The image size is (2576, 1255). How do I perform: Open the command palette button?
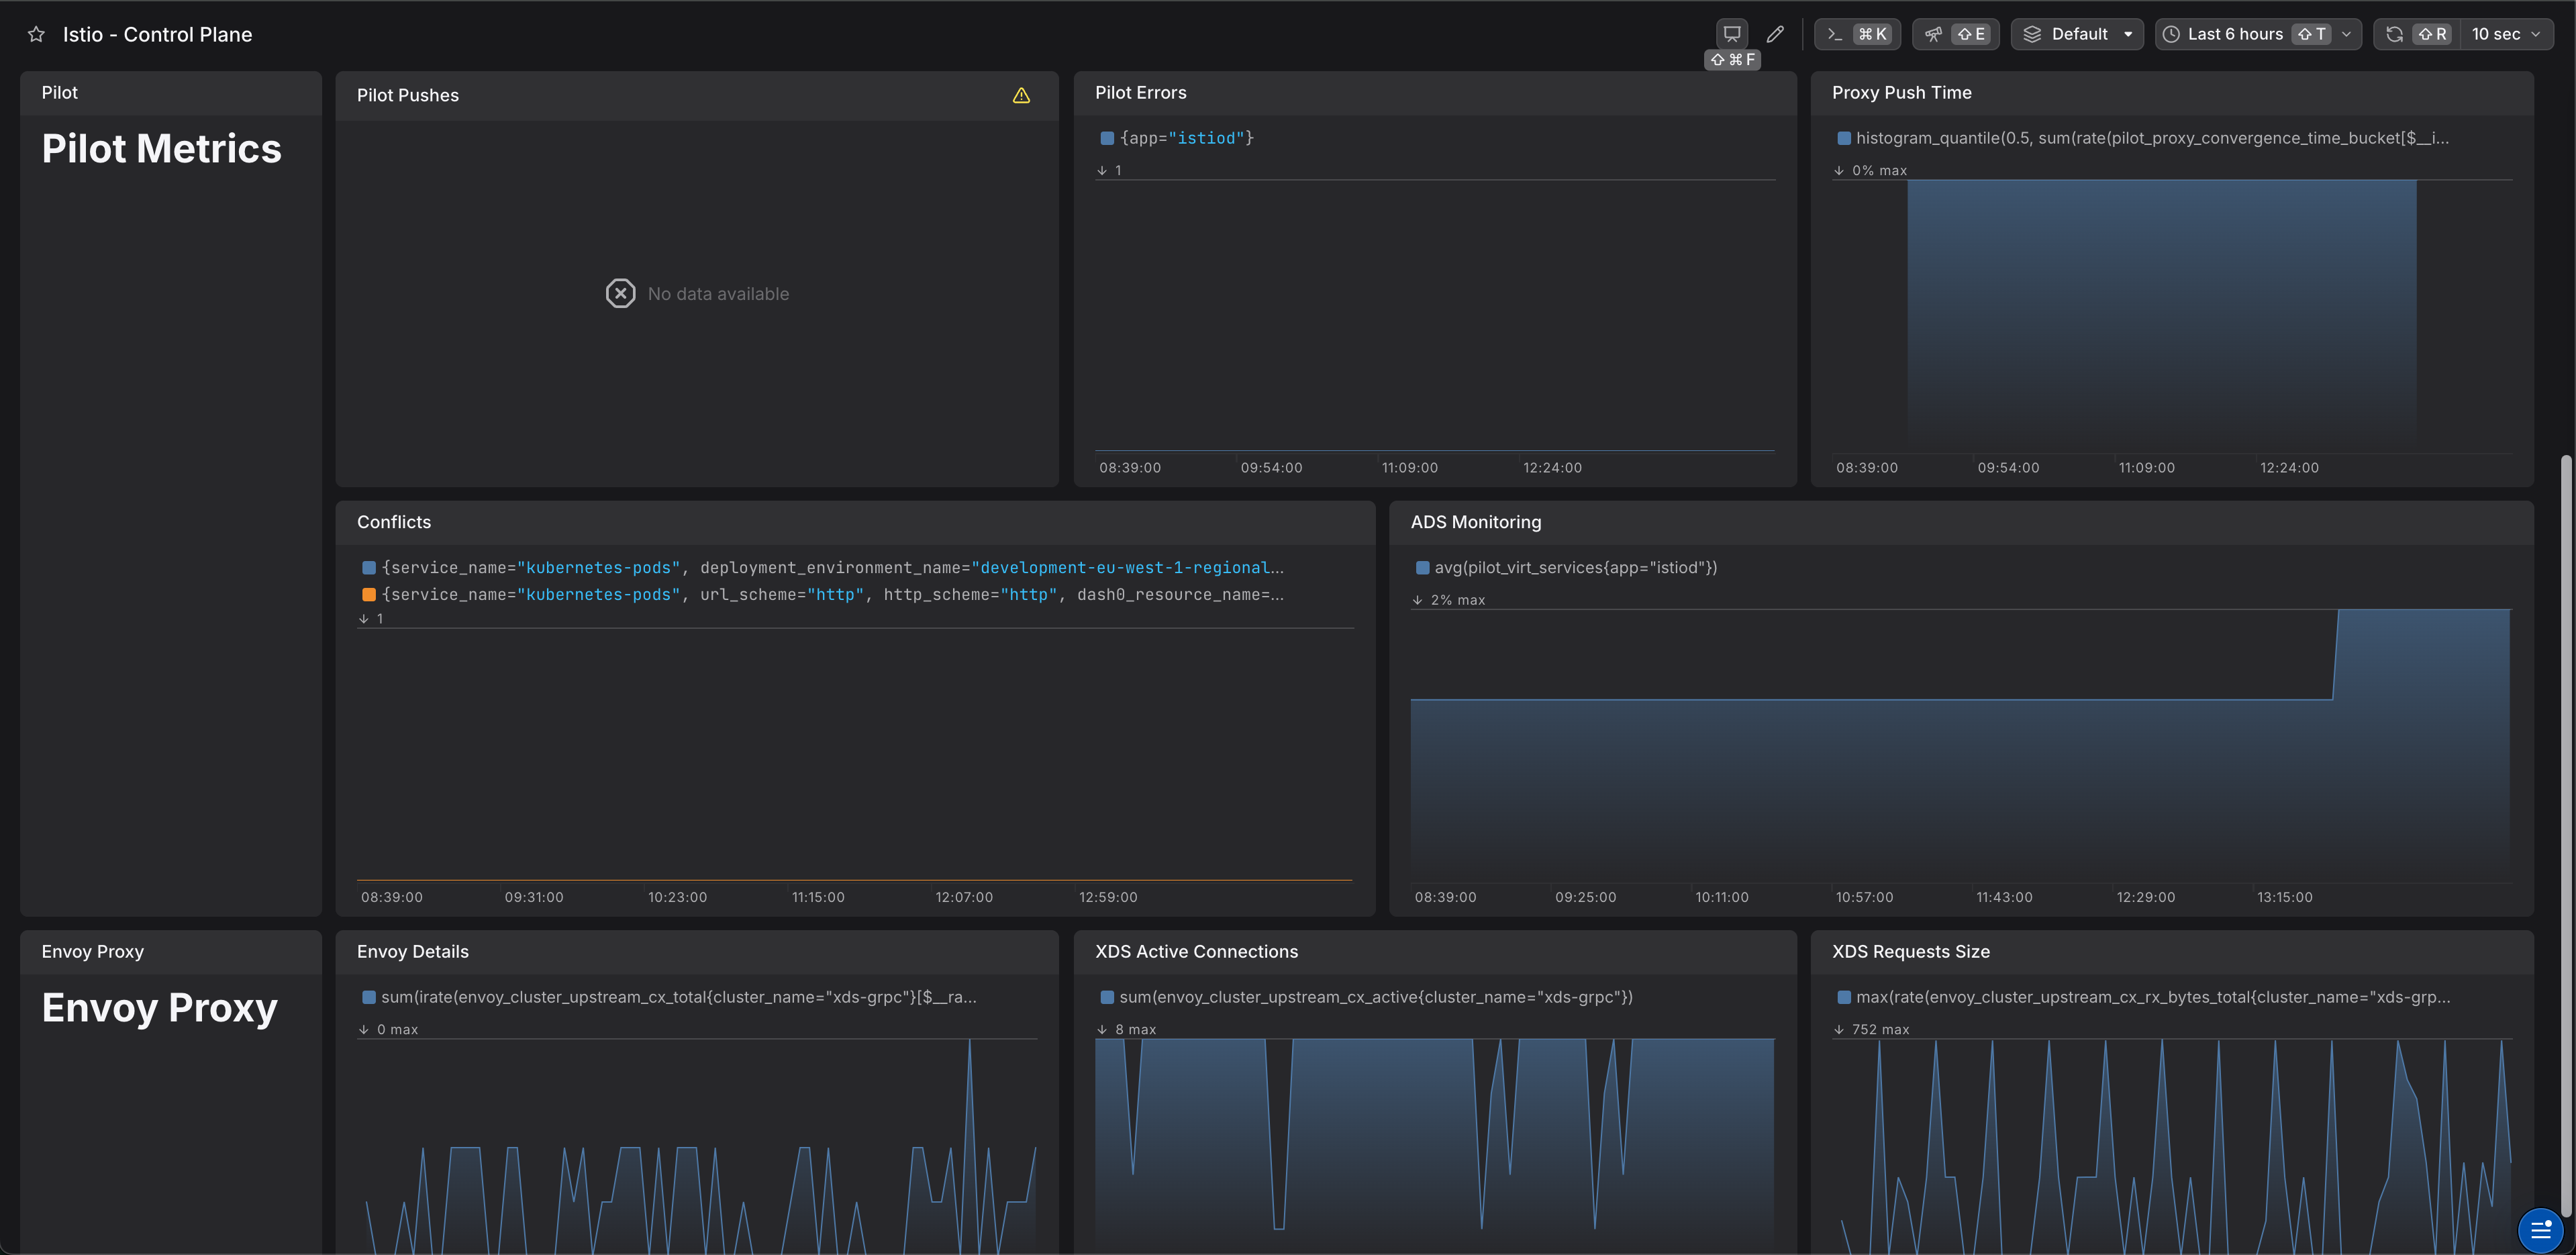[1856, 34]
